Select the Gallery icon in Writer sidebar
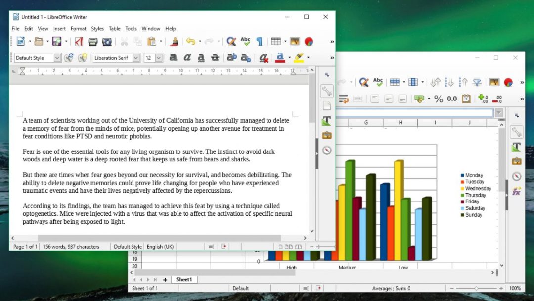The width and height of the screenshot is (534, 301). pos(326,134)
